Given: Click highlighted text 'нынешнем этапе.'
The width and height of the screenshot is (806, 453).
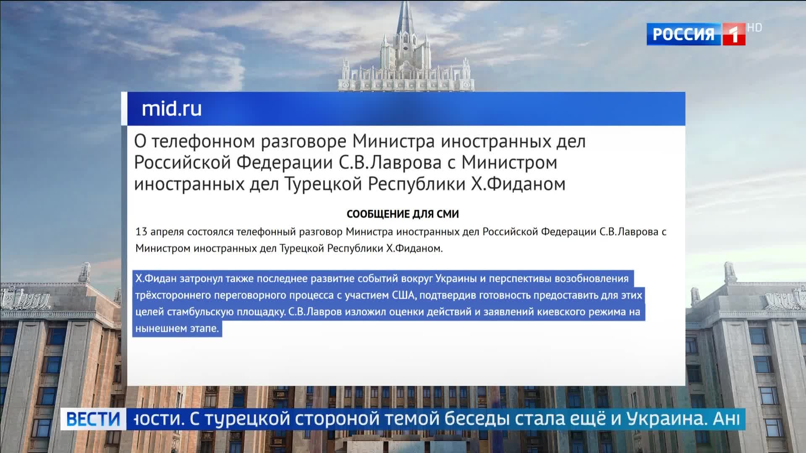Looking at the screenshot, I should (177, 329).
